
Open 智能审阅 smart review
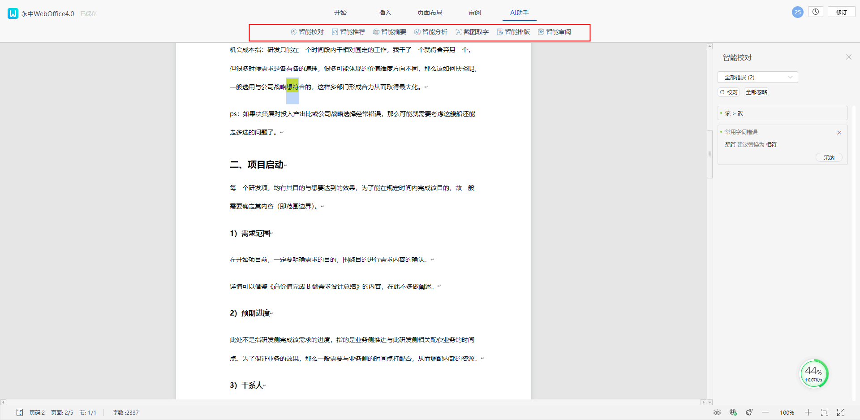(x=555, y=32)
